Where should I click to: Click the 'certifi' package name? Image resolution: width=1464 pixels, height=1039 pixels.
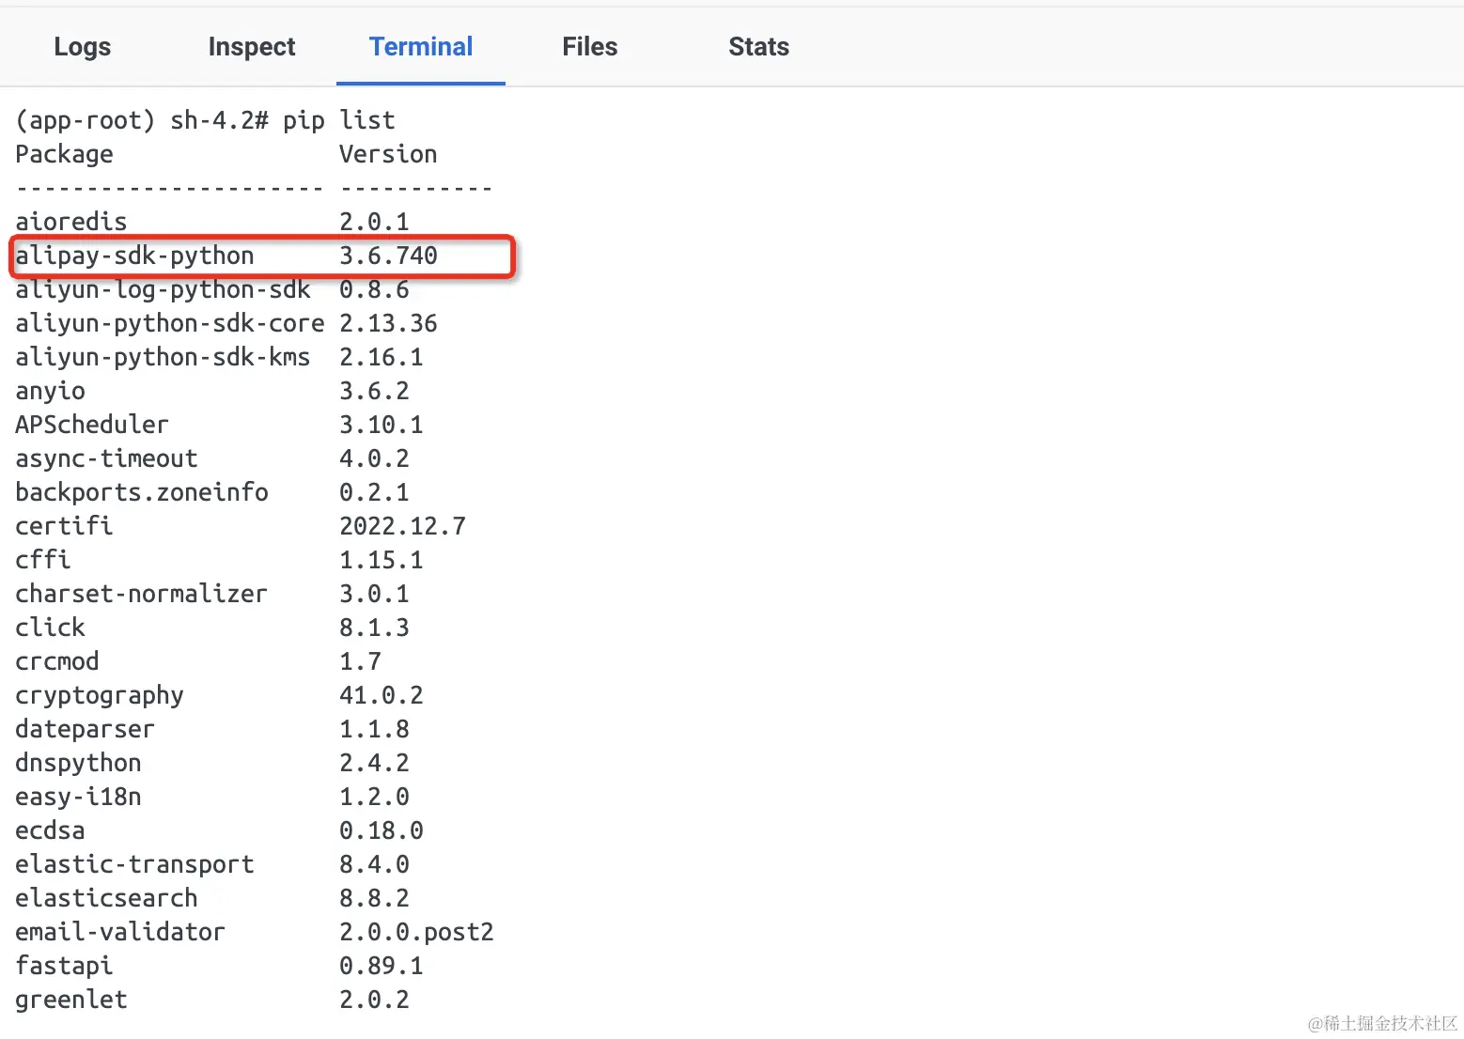click(64, 526)
